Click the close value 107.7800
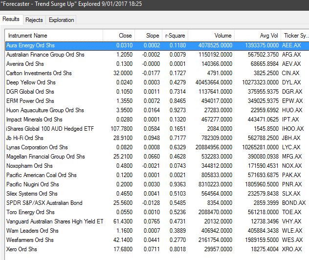Image resolution: width=309 pixels, height=260 pixels. pos(122,129)
